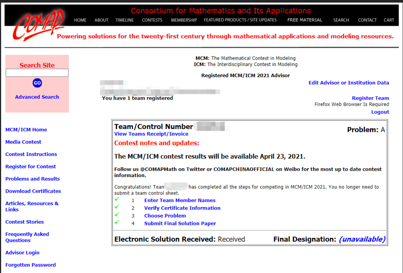Click the Search Site text field
403x273 pixels.
(37, 73)
